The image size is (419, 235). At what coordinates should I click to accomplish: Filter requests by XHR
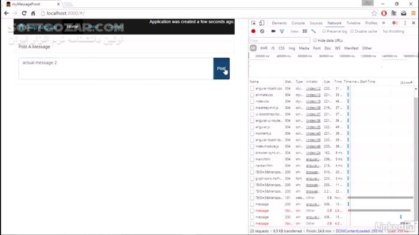264,48
